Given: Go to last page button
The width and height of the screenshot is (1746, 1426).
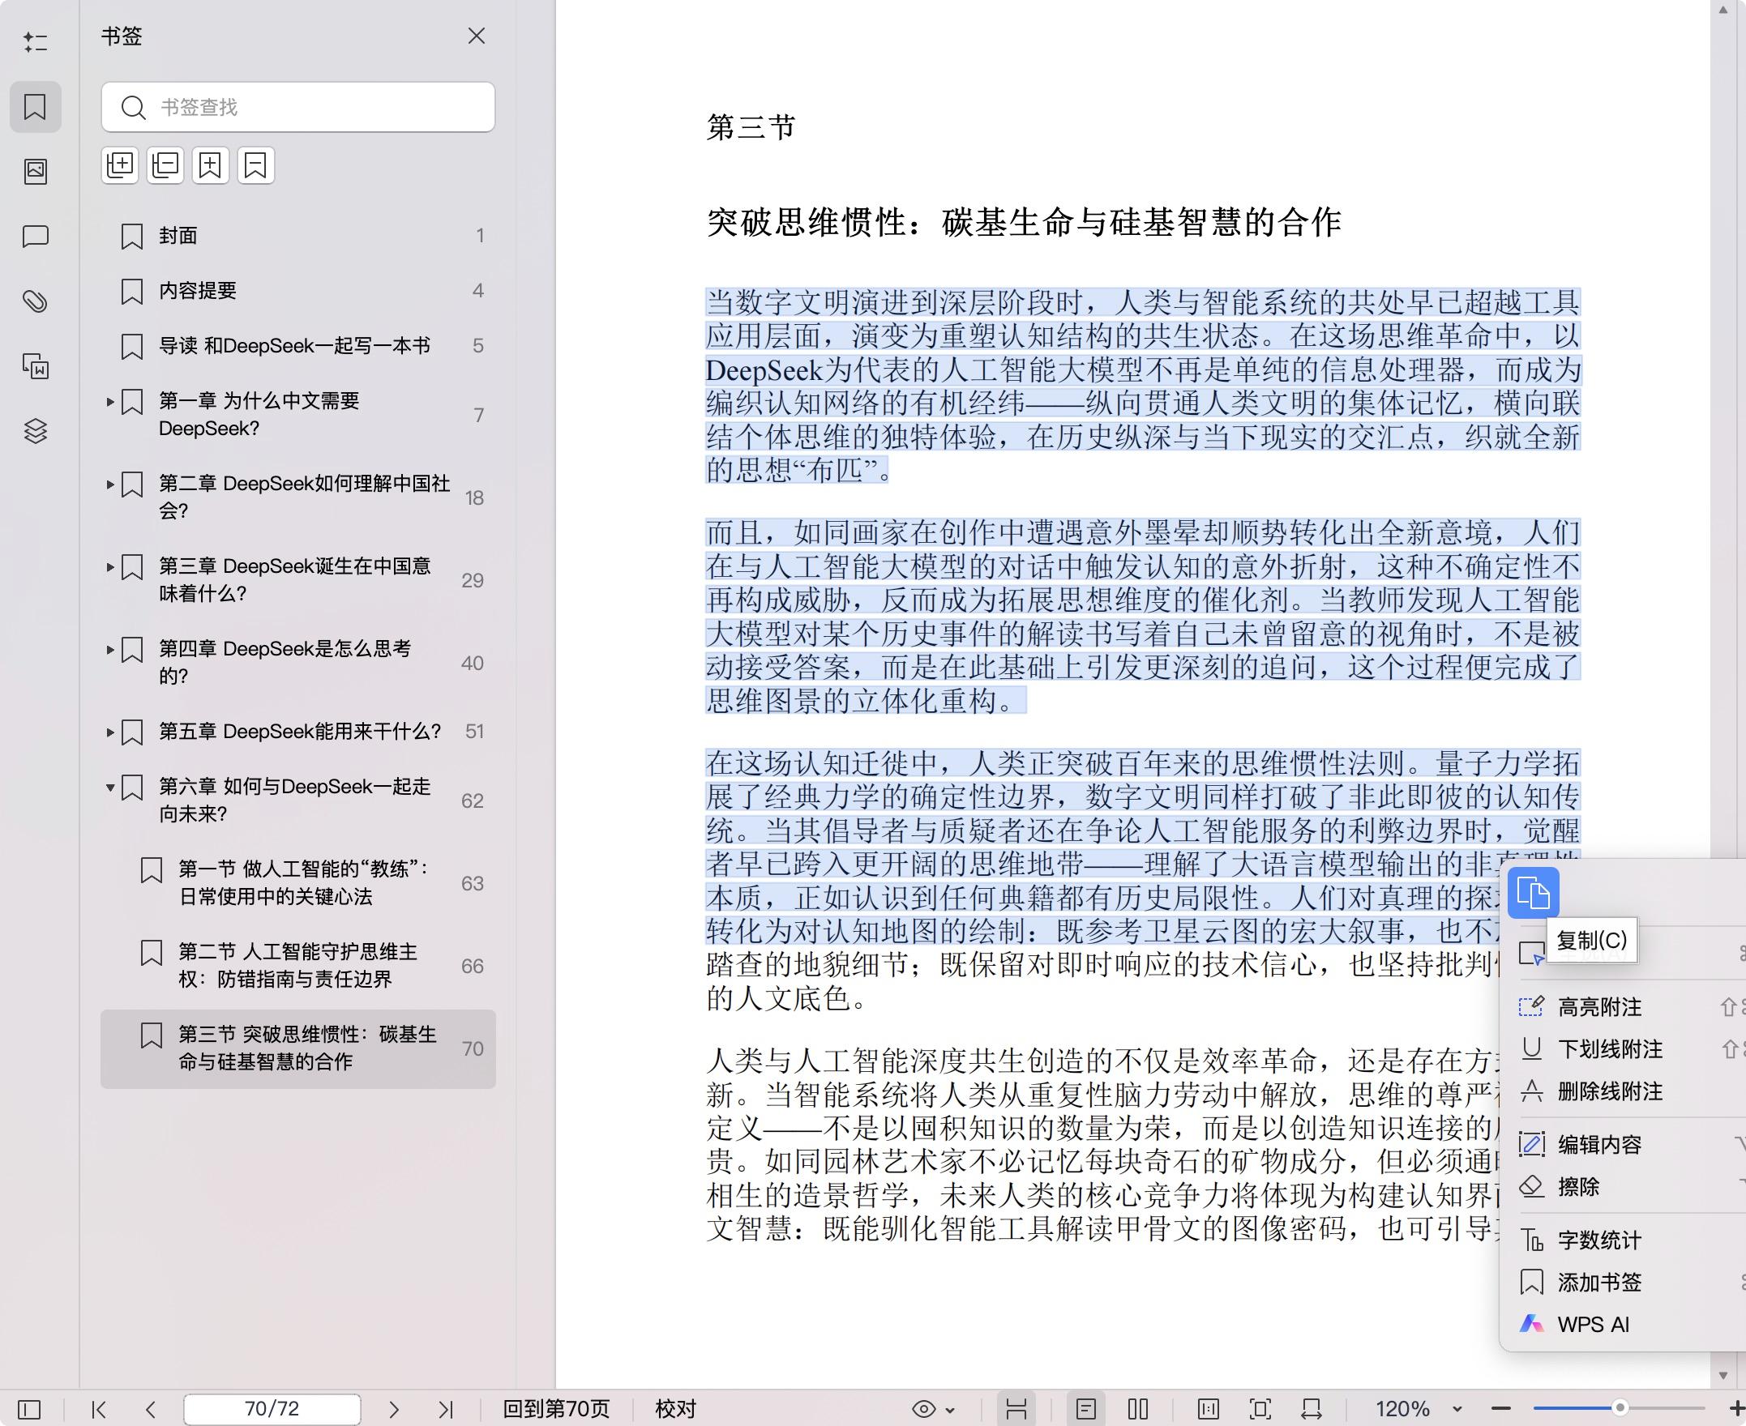Looking at the screenshot, I should click(446, 1410).
